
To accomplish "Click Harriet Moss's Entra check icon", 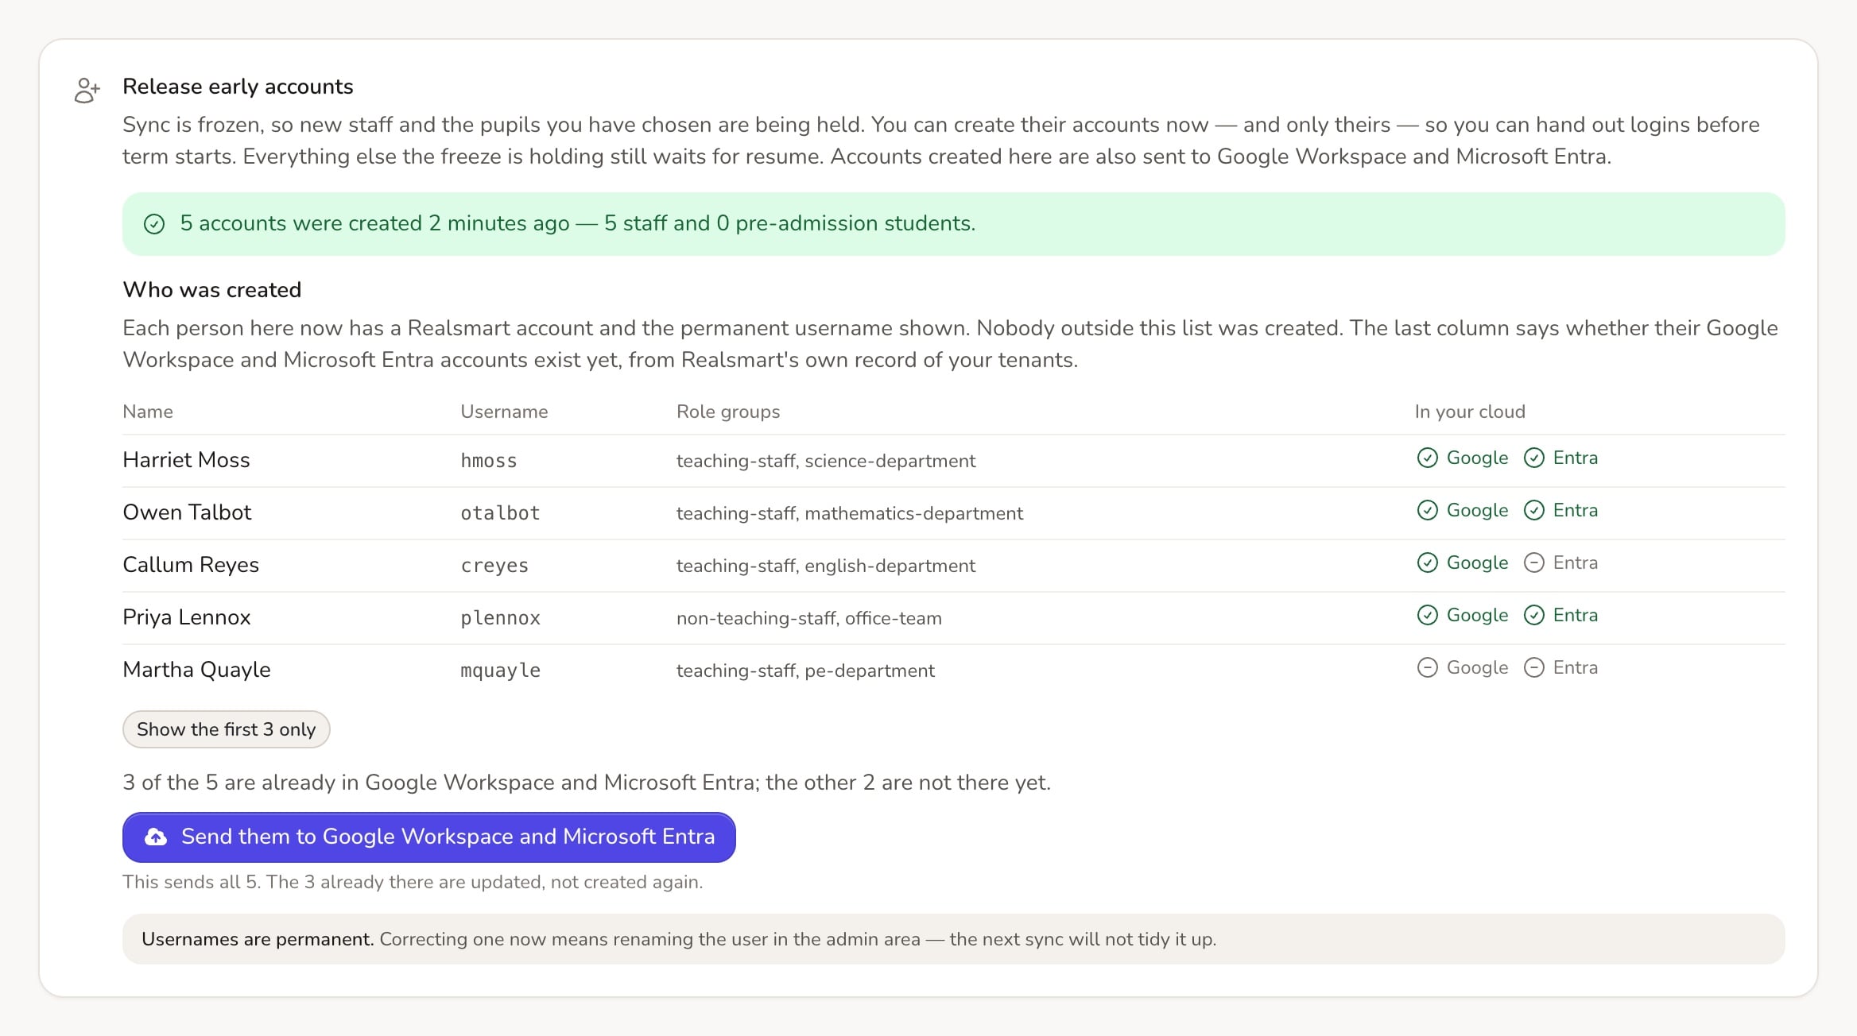I will click(x=1534, y=458).
